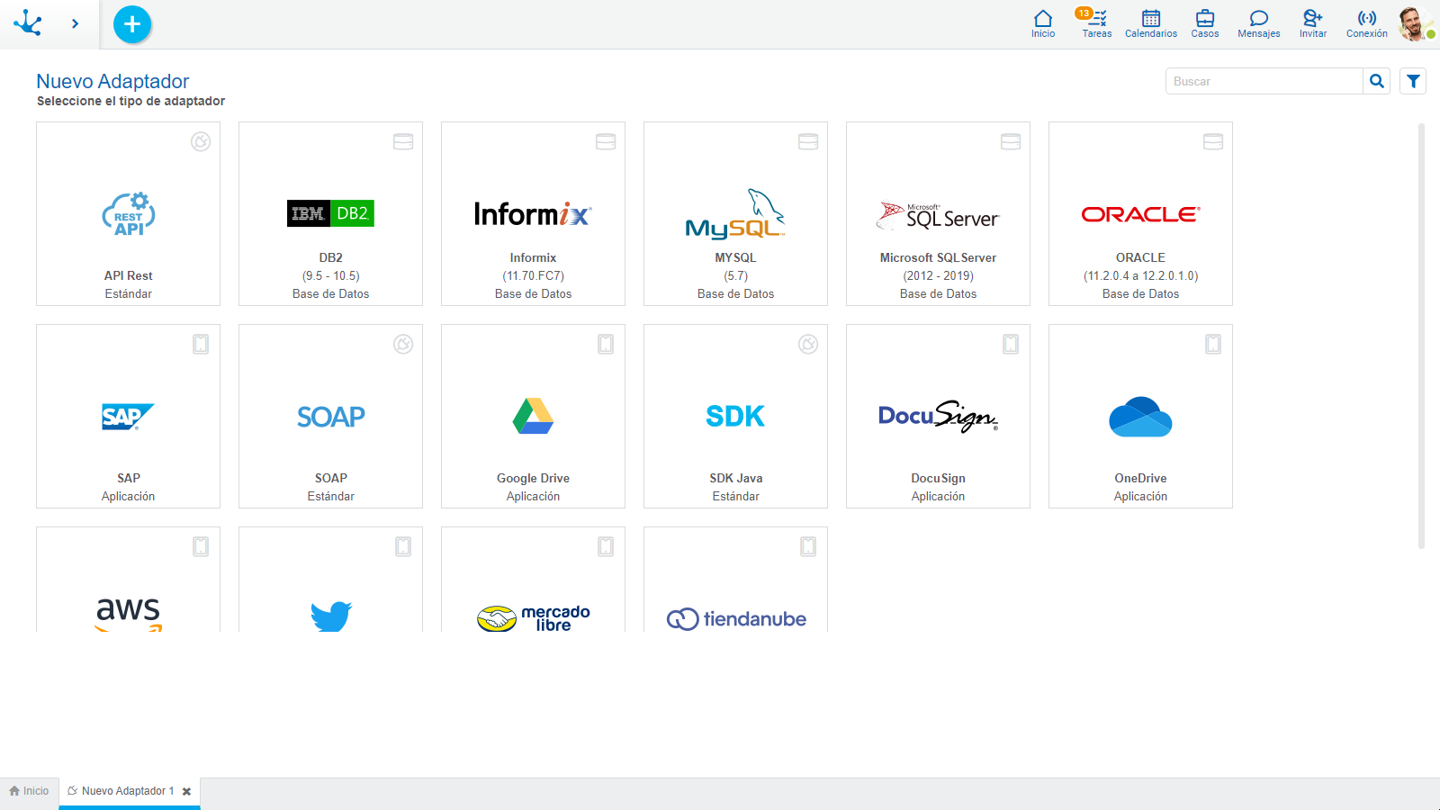The image size is (1440, 810).
Task: Click the vertical scrollbar of adapter list
Action: [x=1422, y=335]
